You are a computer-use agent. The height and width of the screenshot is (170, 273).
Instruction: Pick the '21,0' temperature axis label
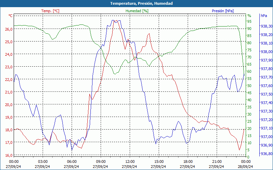pos(9,92)
